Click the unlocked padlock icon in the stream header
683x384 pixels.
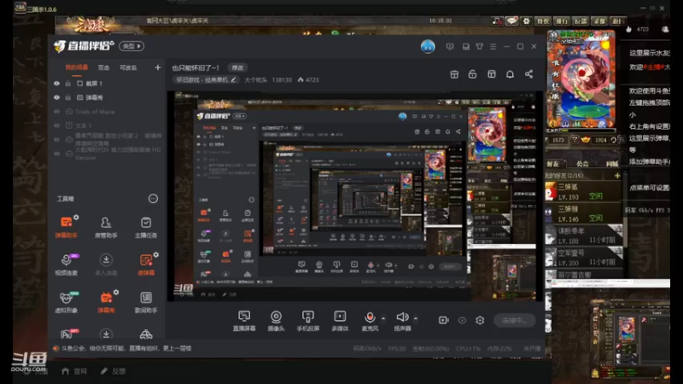[x=473, y=74]
